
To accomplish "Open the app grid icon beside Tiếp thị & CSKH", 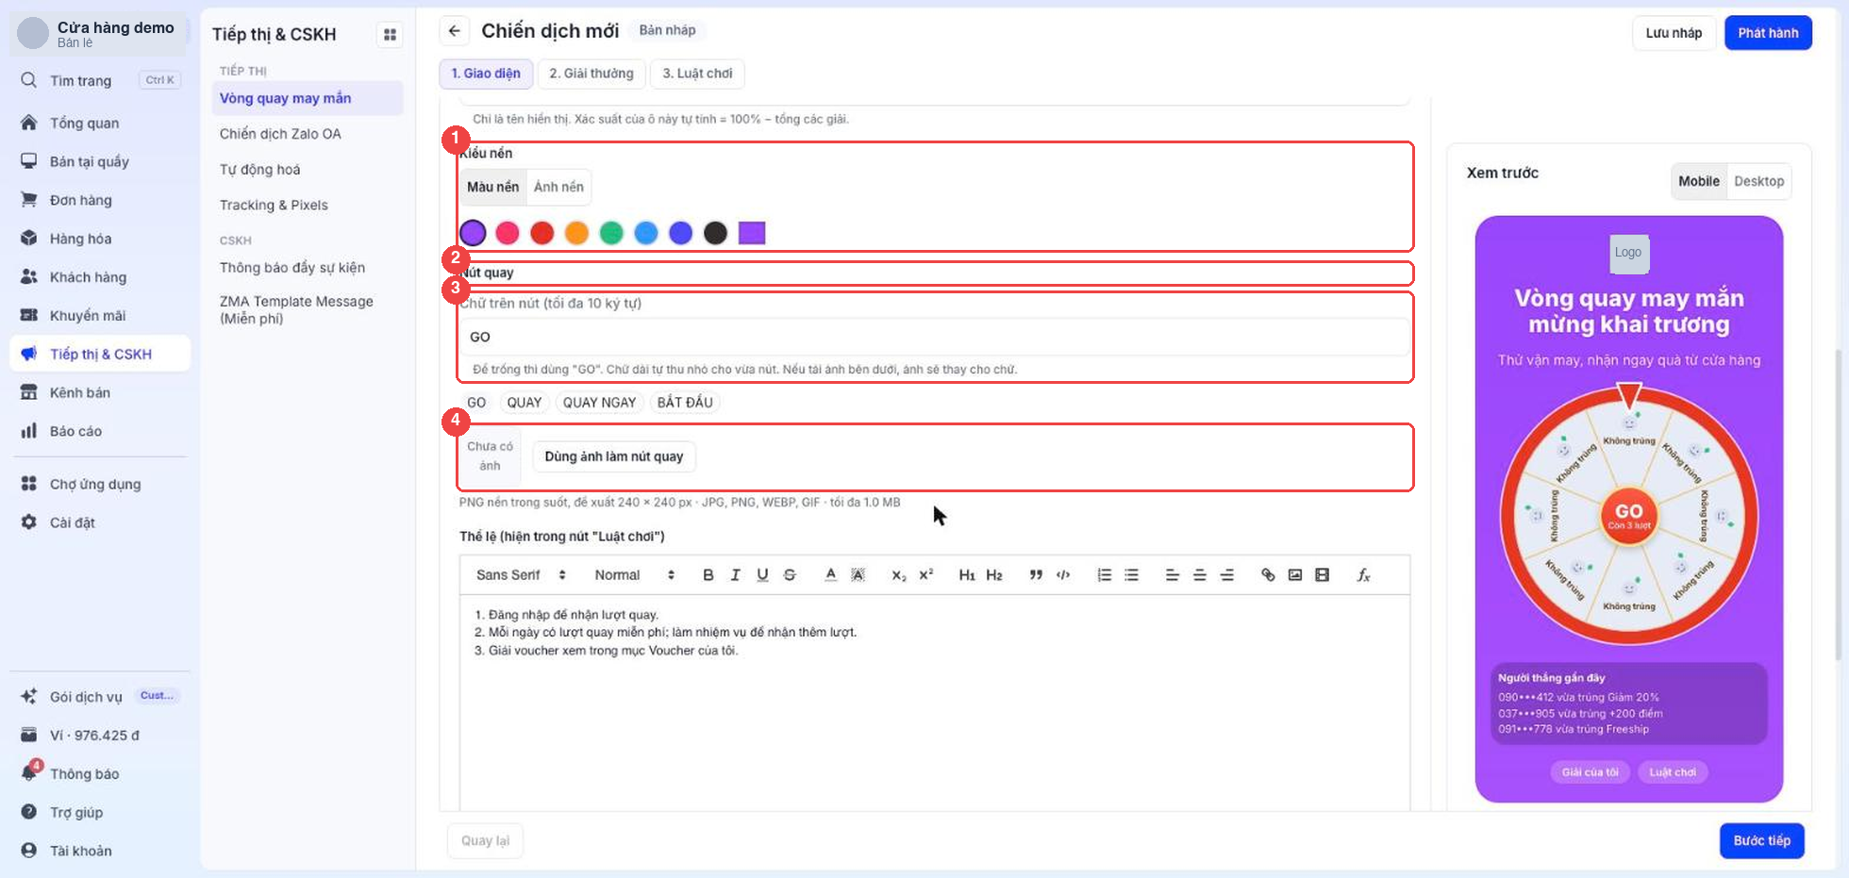I will (390, 35).
